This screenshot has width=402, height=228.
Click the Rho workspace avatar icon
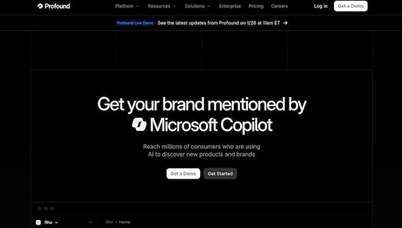38,222
